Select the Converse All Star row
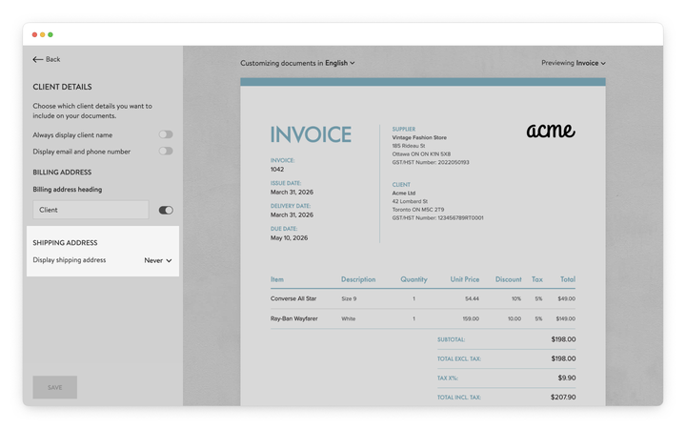 [292, 298]
